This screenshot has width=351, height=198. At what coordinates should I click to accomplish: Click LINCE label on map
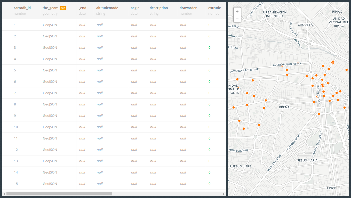[x=332, y=188]
